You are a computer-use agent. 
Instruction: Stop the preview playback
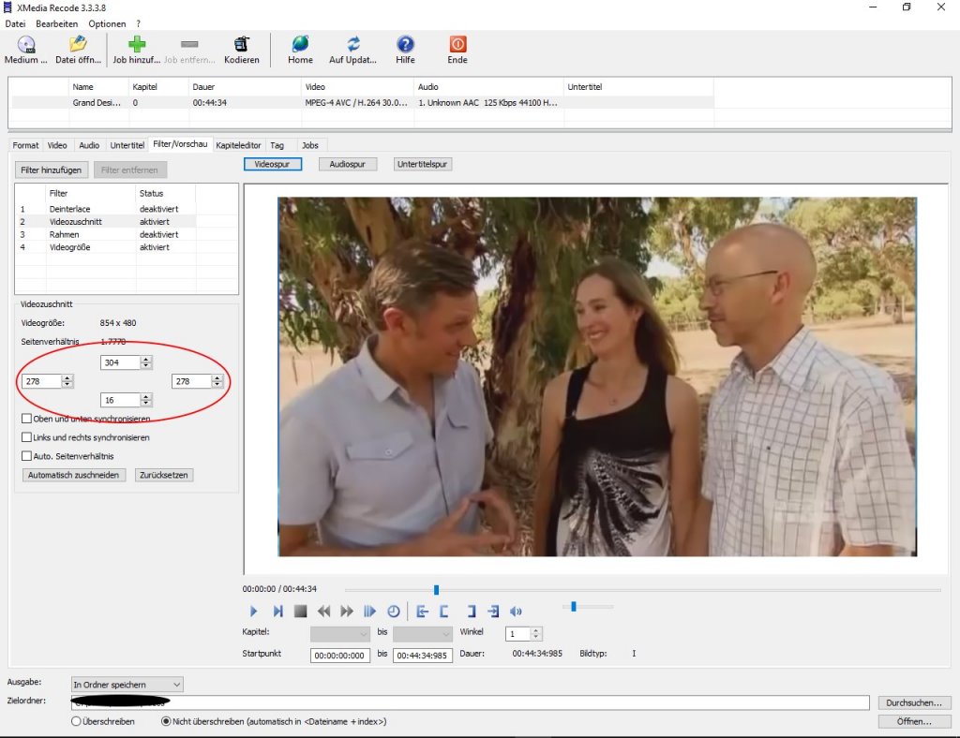coord(300,611)
